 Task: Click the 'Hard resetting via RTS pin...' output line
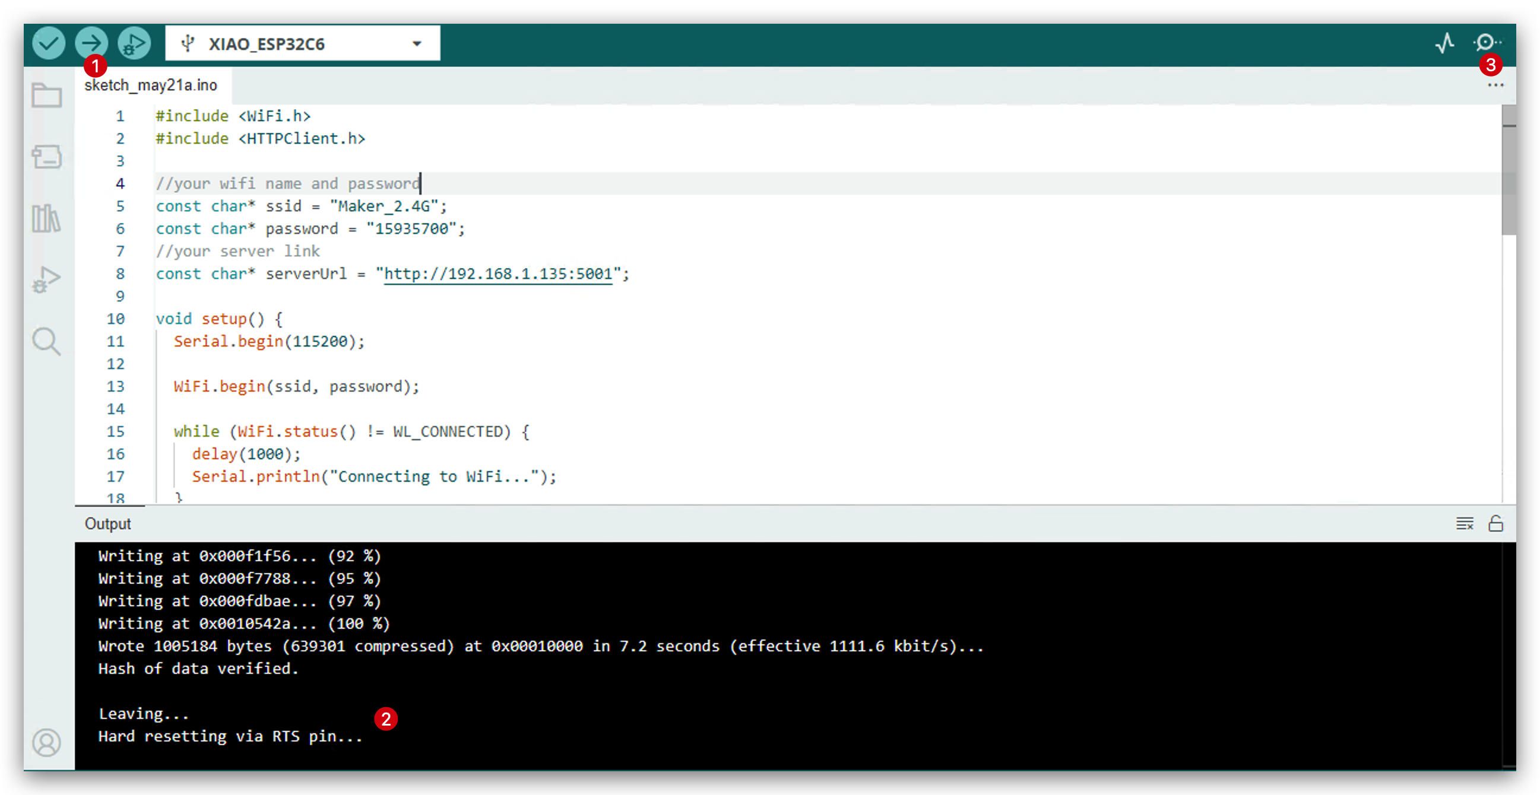coord(231,736)
